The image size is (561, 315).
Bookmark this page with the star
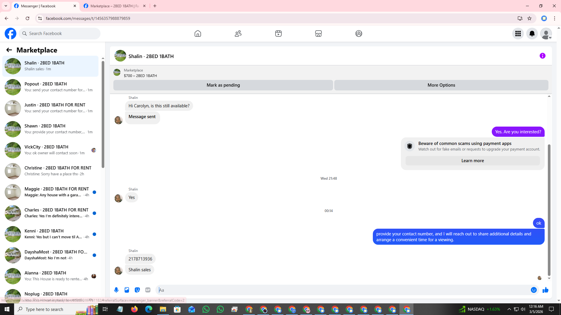[529, 18]
